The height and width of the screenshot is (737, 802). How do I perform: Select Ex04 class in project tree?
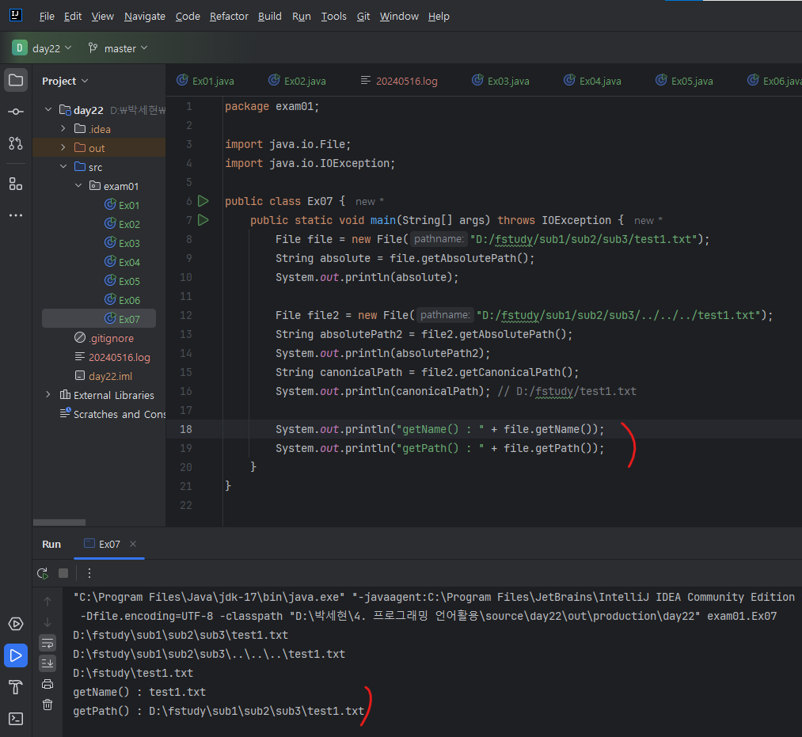[129, 262]
